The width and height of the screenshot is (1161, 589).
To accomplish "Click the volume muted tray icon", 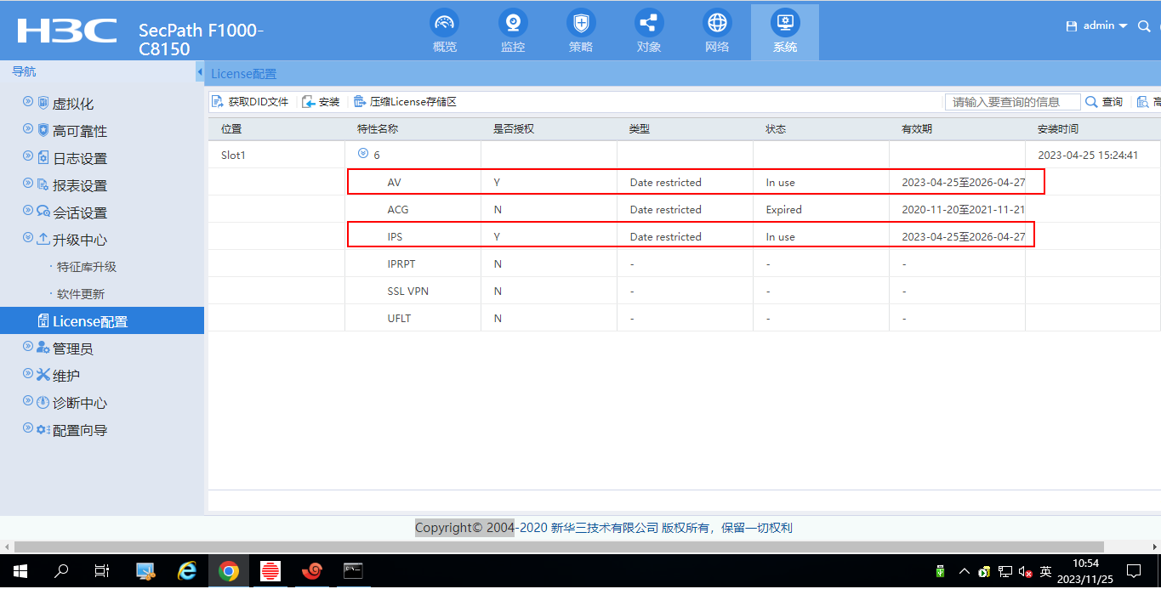I will click(x=1025, y=572).
